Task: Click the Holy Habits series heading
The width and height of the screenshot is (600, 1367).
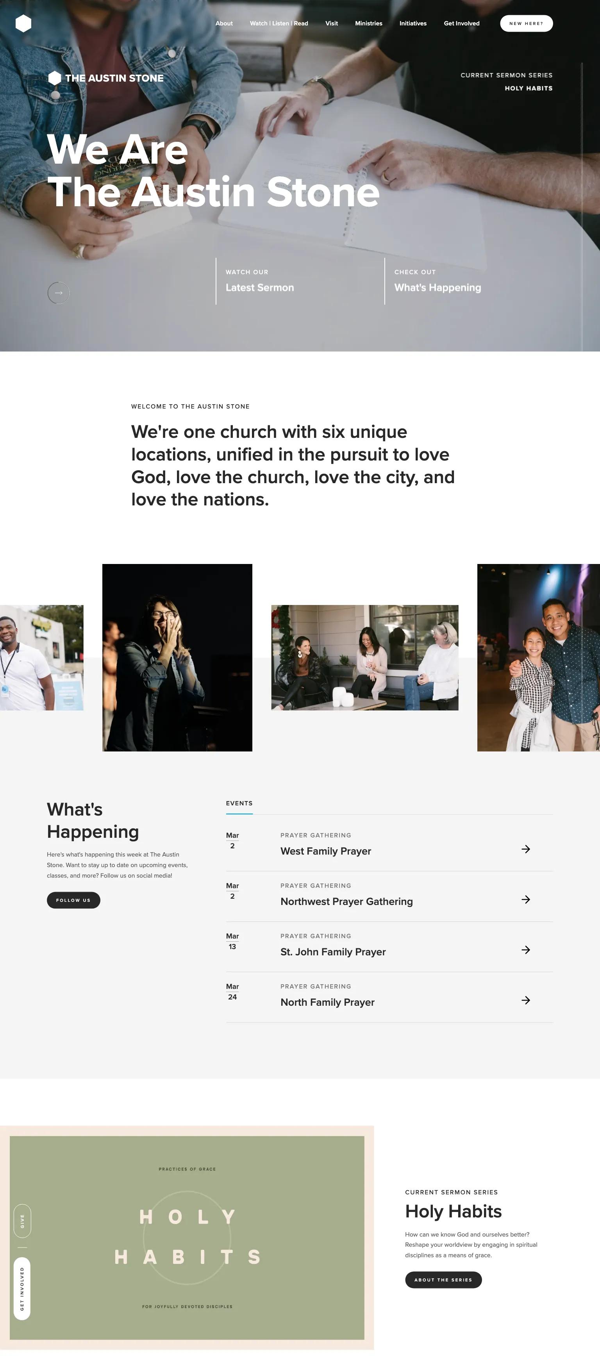Action: pos(453,1212)
